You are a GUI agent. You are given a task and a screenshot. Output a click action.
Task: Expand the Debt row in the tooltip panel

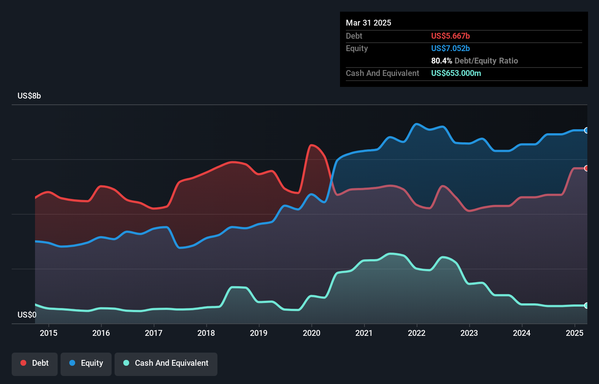354,36
